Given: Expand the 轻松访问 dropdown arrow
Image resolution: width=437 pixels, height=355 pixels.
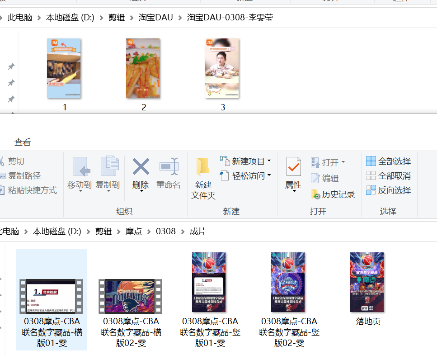Looking at the screenshot, I should [269, 175].
